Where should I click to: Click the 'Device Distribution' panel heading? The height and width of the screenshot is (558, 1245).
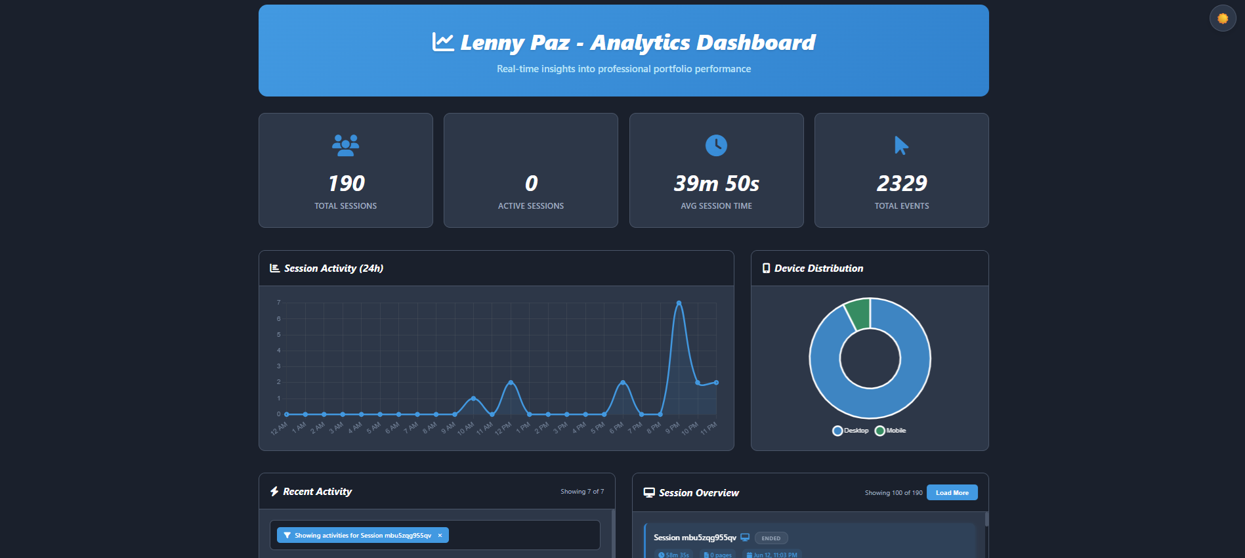click(818, 268)
